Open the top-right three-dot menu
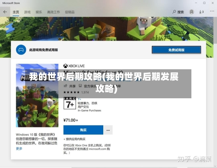The image size is (217, 168). [212, 11]
